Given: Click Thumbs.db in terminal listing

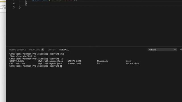Looking at the screenshot, I should (102, 61).
